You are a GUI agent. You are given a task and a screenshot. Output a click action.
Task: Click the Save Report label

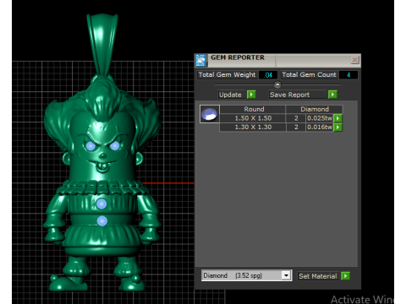point(298,95)
